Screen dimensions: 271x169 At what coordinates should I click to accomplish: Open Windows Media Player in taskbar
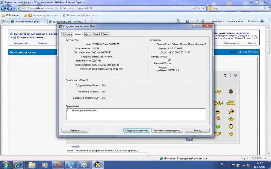(x=45, y=165)
